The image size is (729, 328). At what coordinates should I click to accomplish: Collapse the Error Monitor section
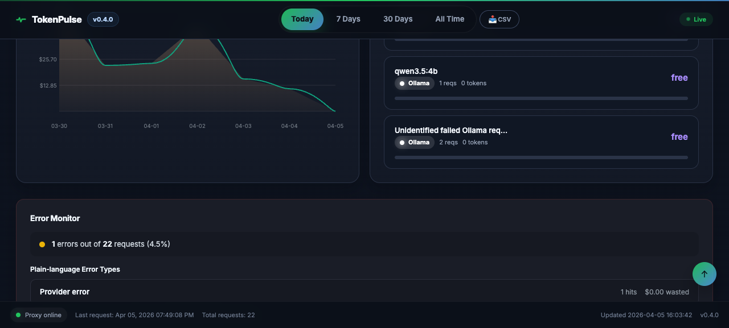(55, 218)
